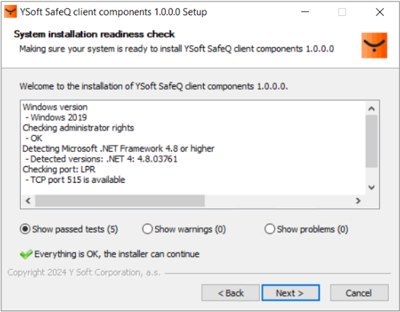Click the left arrow of horizontal scrollbar

tap(29, 201)
